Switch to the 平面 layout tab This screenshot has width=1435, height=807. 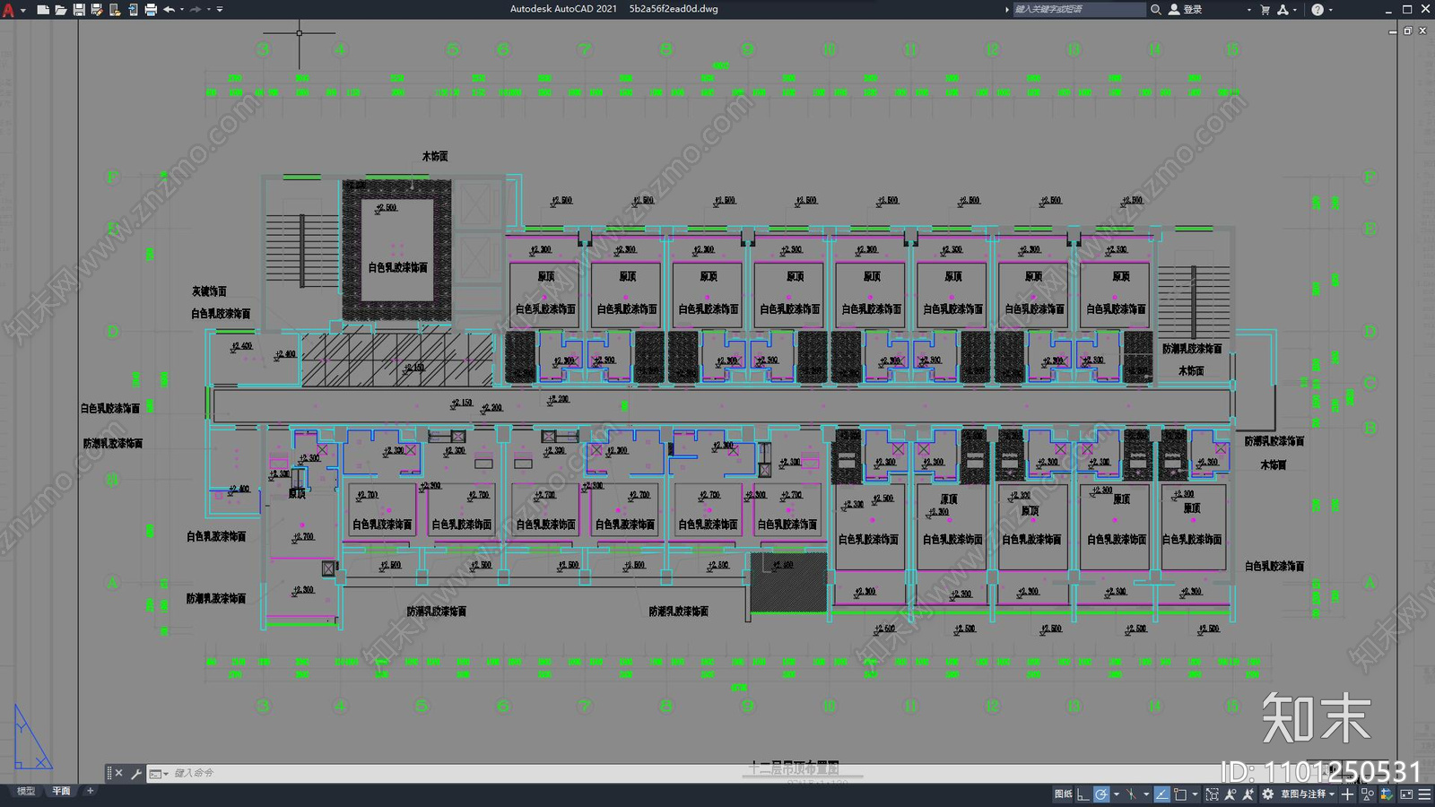61,791
